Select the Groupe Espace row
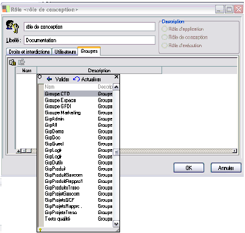 [79, 100]
